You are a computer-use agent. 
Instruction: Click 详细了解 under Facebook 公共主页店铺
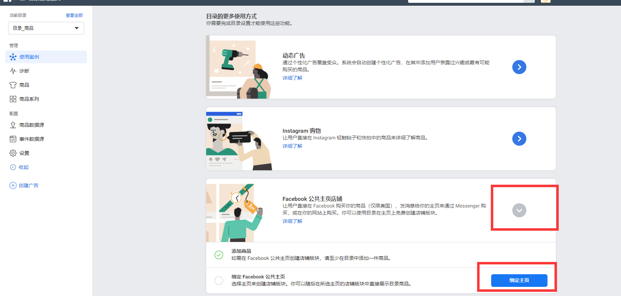click(x=292, y=221)
